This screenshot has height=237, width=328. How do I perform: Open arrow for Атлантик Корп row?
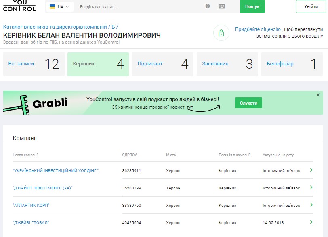311,205
